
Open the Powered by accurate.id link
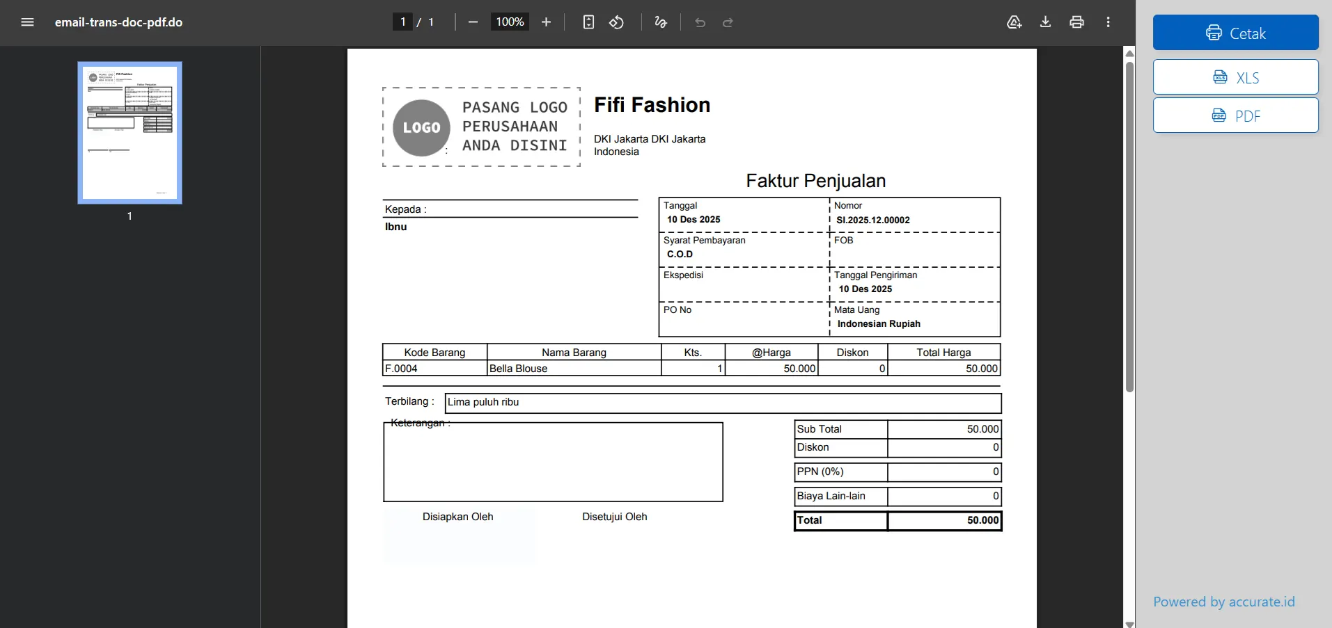tap(1223, 602)
